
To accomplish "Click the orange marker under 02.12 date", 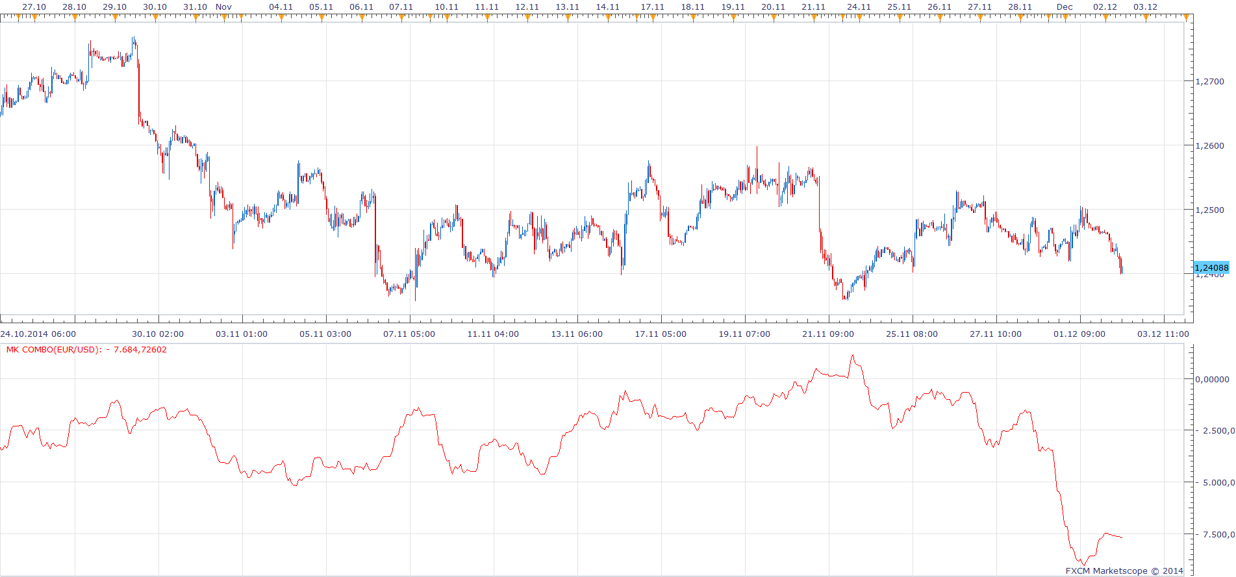I will (1105, 18).
